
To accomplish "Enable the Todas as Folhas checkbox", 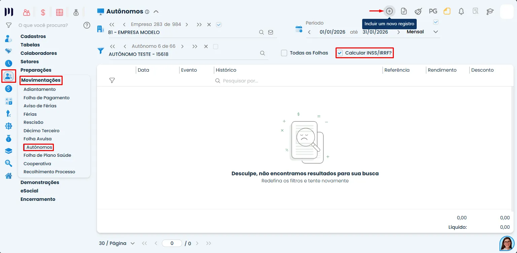I will click(284, 53).
